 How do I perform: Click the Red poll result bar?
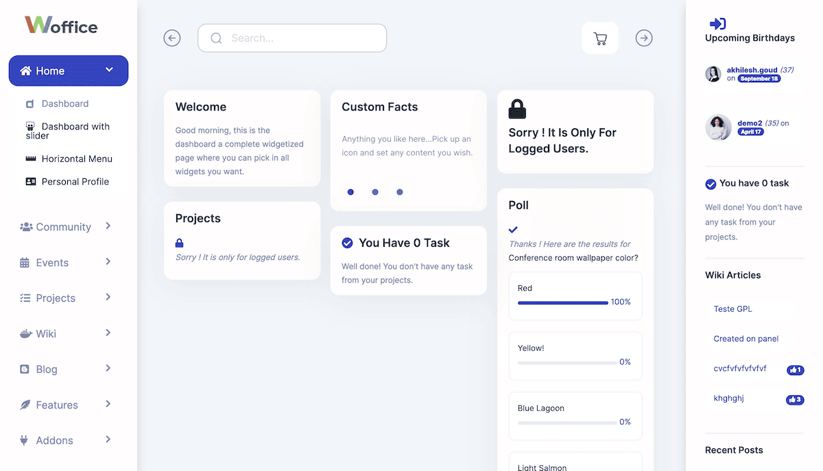coord(562,302)
